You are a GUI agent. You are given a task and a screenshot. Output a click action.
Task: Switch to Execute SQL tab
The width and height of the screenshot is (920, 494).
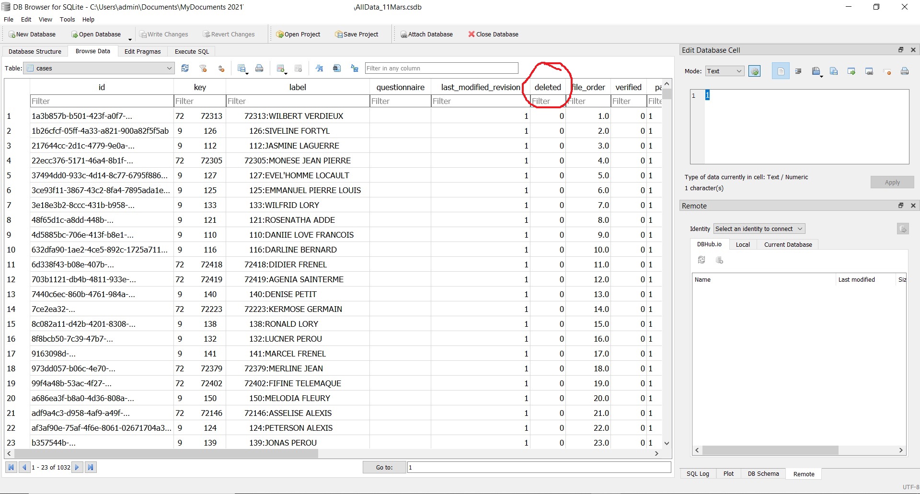point(192,52)
